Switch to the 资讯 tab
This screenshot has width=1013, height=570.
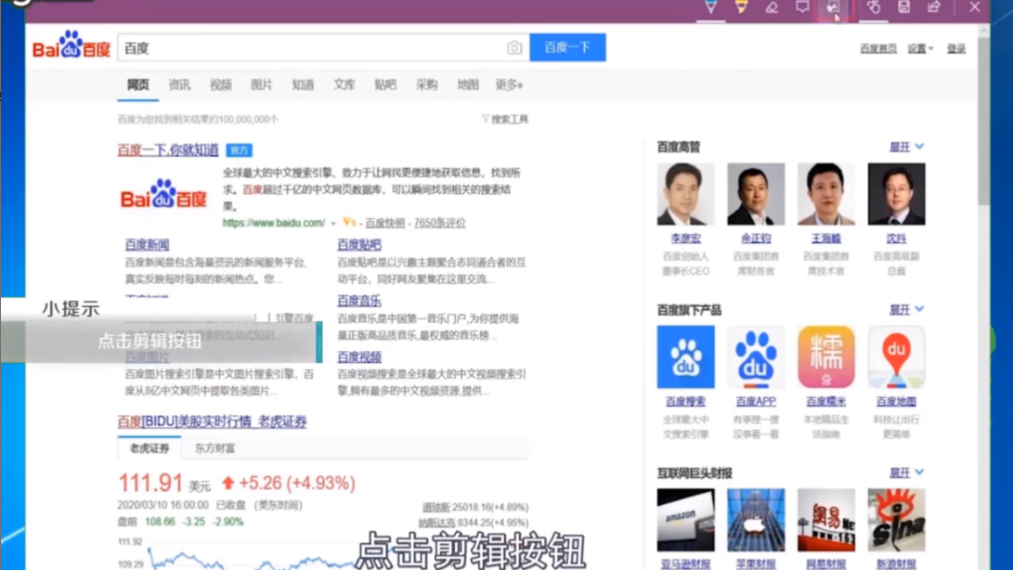[179, 84]
